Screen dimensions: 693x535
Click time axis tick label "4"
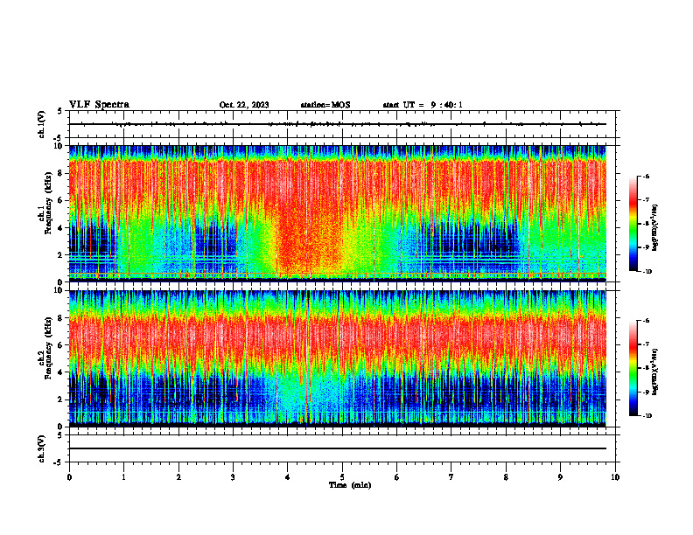(x=288, y=477)
